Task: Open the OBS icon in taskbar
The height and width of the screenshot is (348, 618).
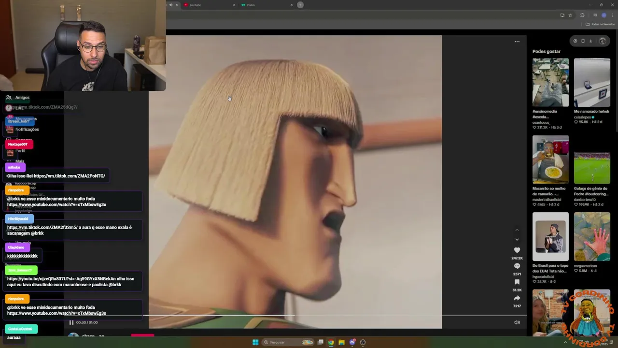Action: pyautogui.click(x=363, y=342)
